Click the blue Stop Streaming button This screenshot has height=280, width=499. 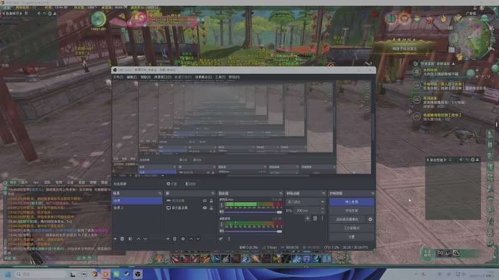coord(351,202)
